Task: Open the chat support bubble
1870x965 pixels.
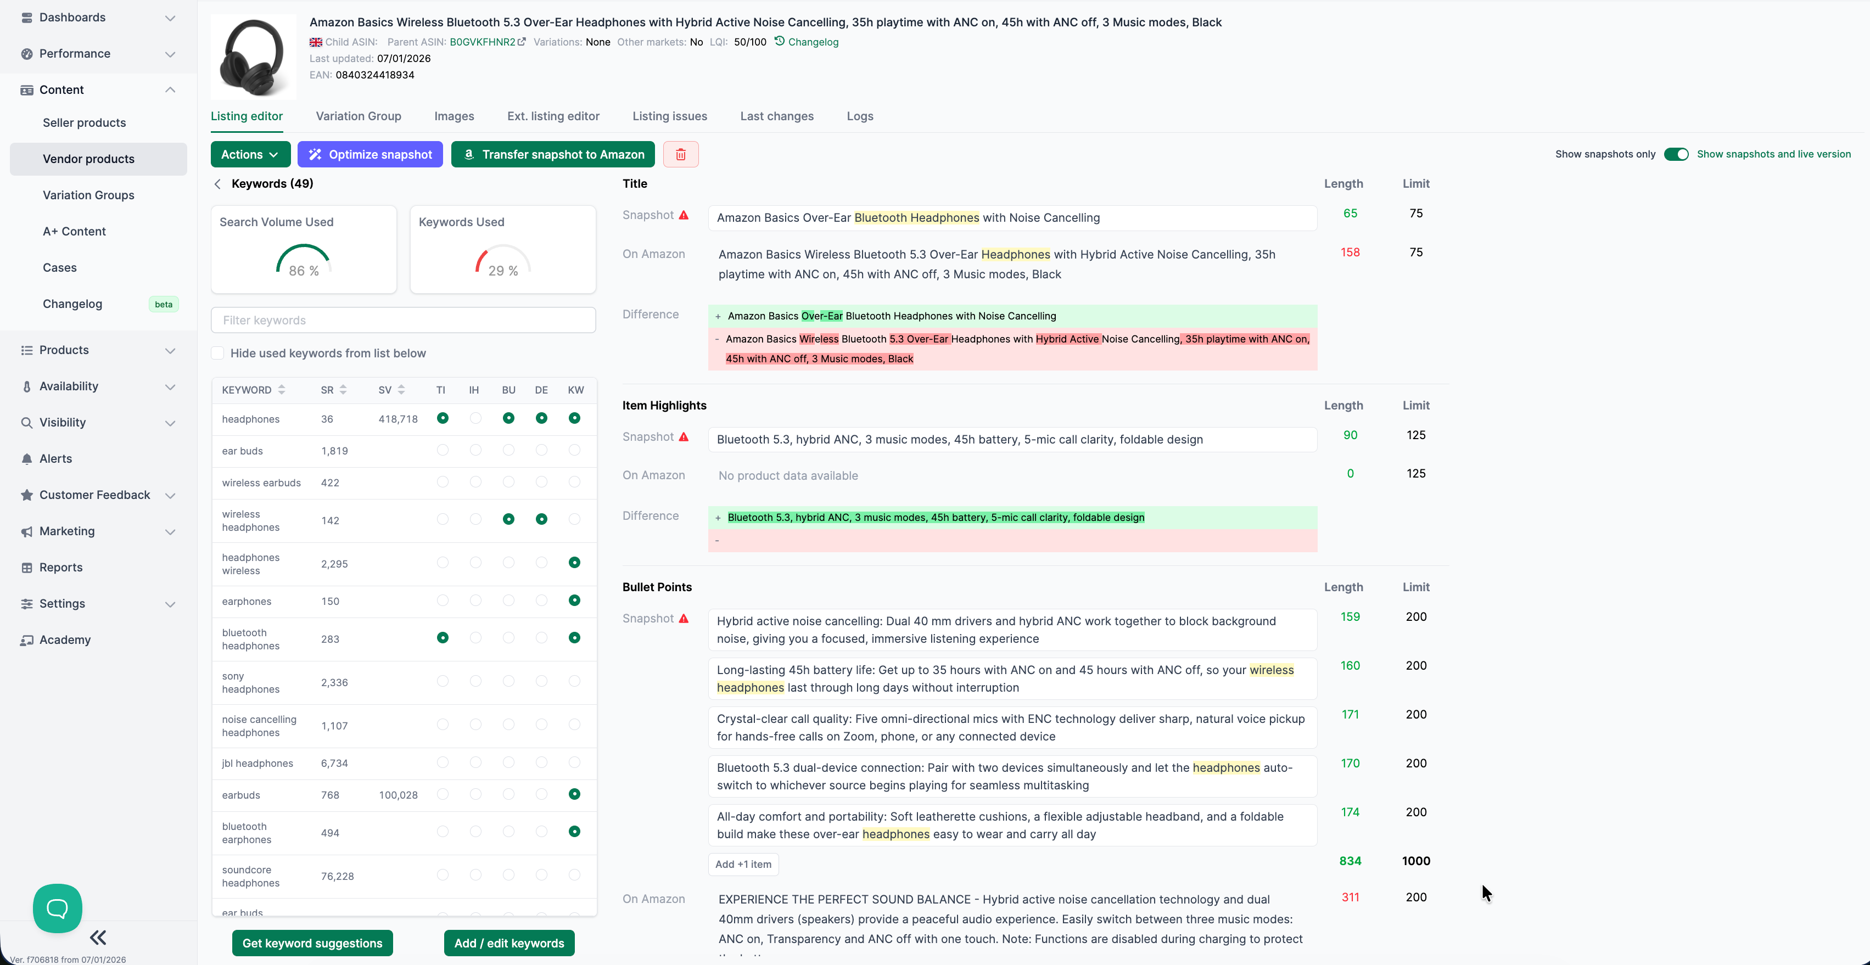Action: coord(57,908)
